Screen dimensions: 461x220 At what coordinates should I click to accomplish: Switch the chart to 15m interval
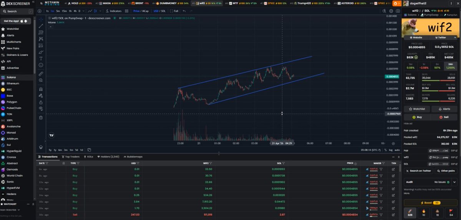pos(64,11)
